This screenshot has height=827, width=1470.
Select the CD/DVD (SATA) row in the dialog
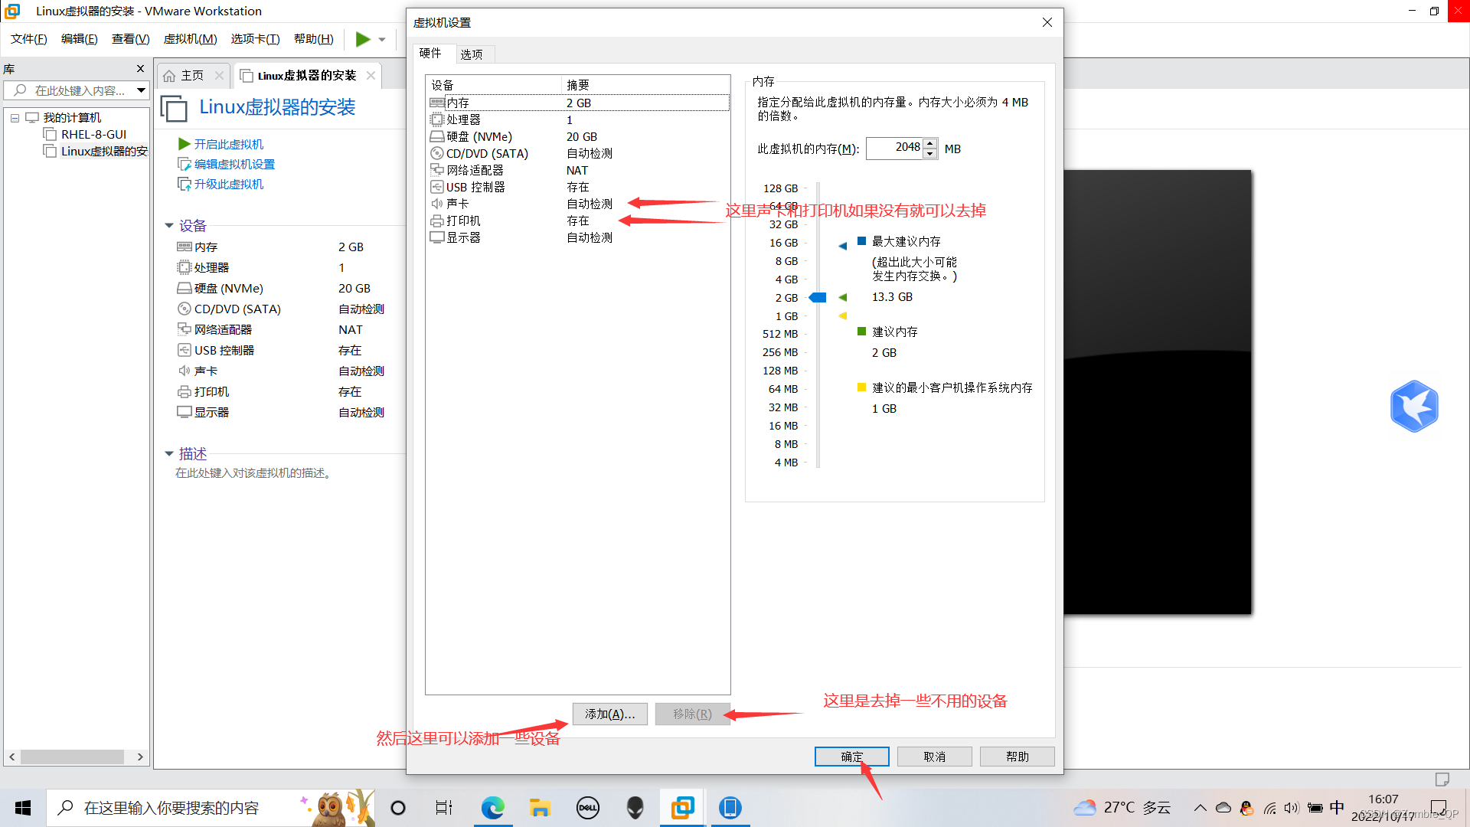tap(578, 153)
